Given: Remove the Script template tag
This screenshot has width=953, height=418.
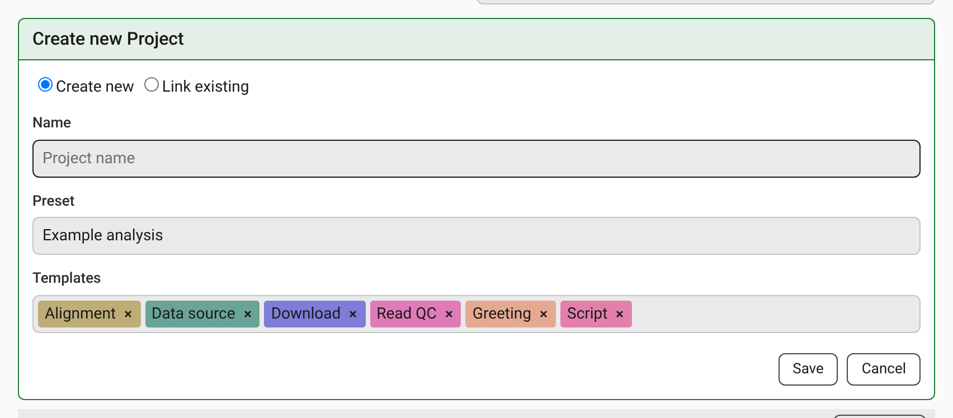Looking at the screenshot, I should (x=620, y=314).
